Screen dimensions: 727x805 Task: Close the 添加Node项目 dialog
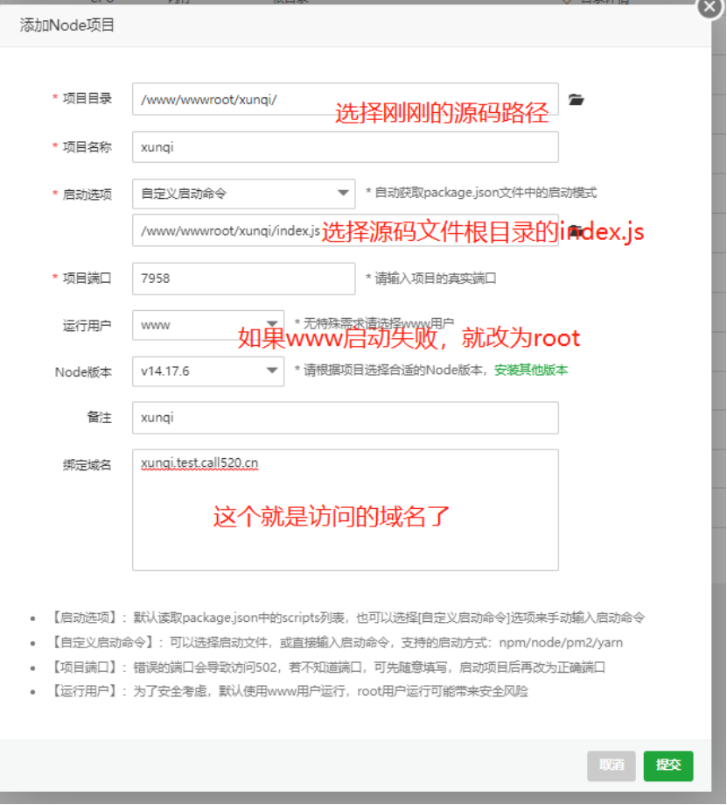(709, 8)
